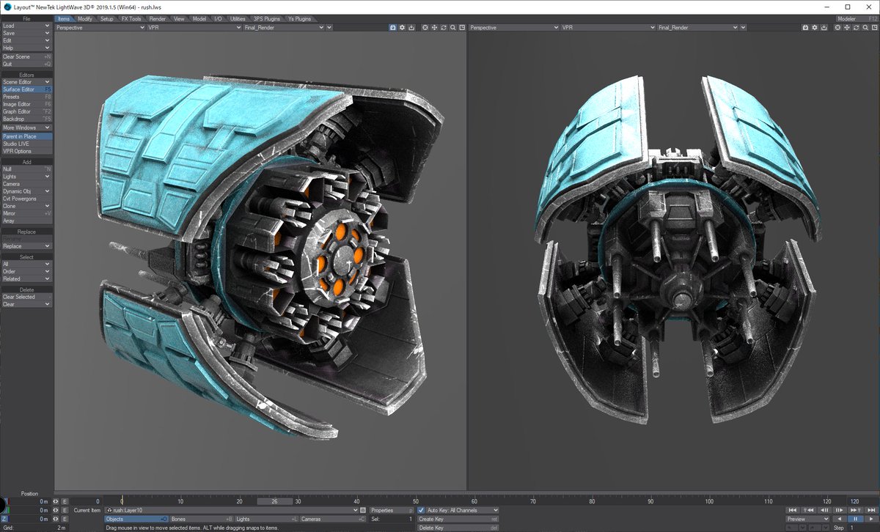Open Save dropdown menu
The height and width of the screenshot is (532, 880).
pyautogui.click(x=26, y=33)
